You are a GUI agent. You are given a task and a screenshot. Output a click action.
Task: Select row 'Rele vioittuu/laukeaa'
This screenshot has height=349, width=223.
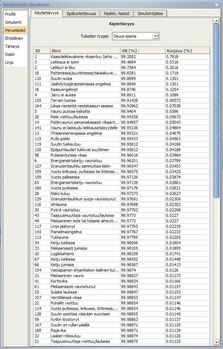[122, 117]
